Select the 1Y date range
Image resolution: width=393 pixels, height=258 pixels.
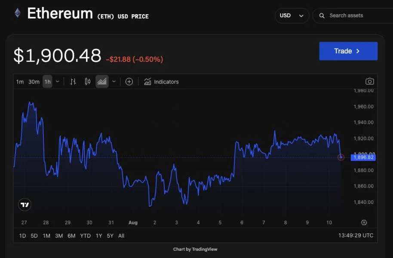tap(99, 236)
